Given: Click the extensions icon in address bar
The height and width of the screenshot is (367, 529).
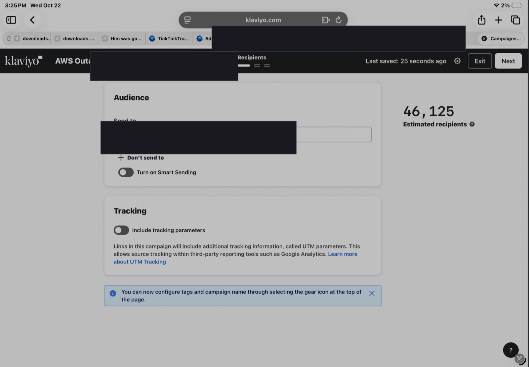Looking at the screenshot, I should pos(325,20).
